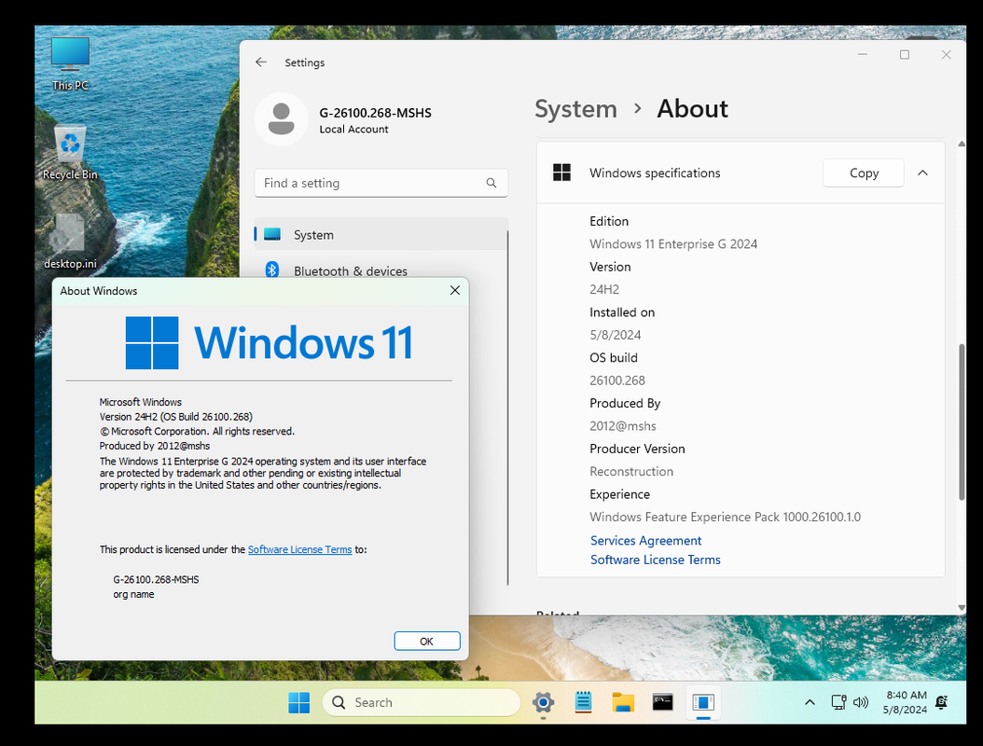
Task: Click the Settings content scrollbar thumb
Action: click(x=961, y=421)
